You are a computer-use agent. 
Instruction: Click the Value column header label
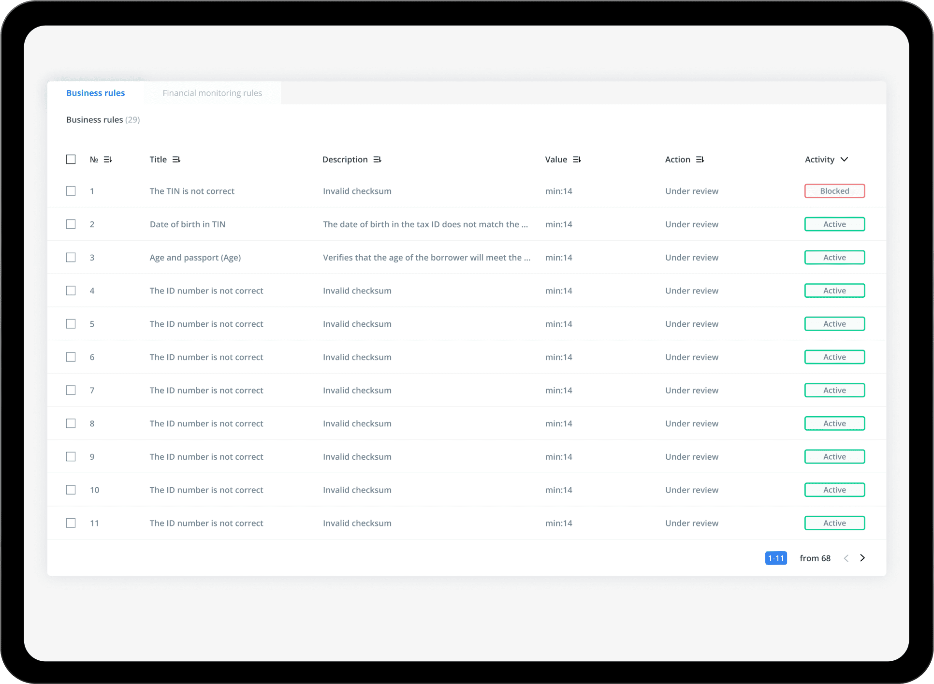pos(556,160)
